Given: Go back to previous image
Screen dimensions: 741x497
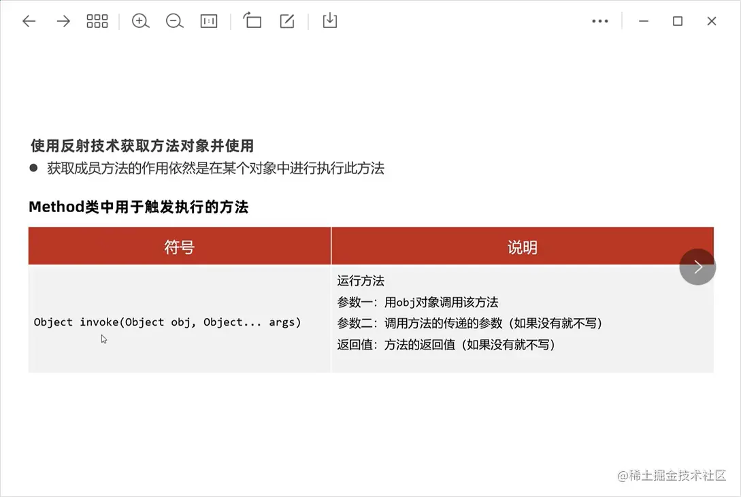Looking at the screenshot, I should [x=29, y=21].
